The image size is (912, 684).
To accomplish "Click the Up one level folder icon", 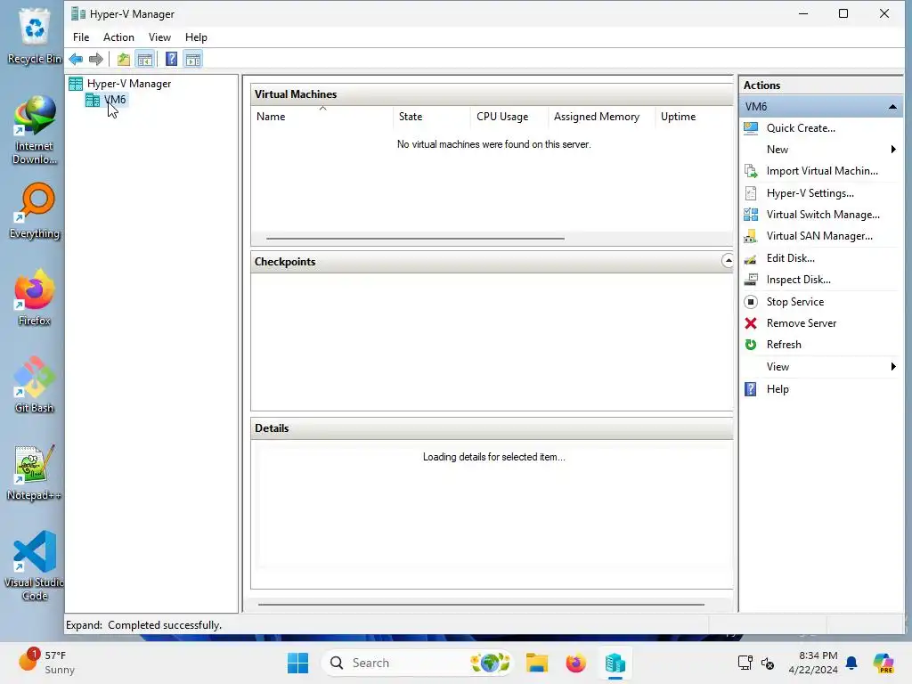I will click(123, 60).
